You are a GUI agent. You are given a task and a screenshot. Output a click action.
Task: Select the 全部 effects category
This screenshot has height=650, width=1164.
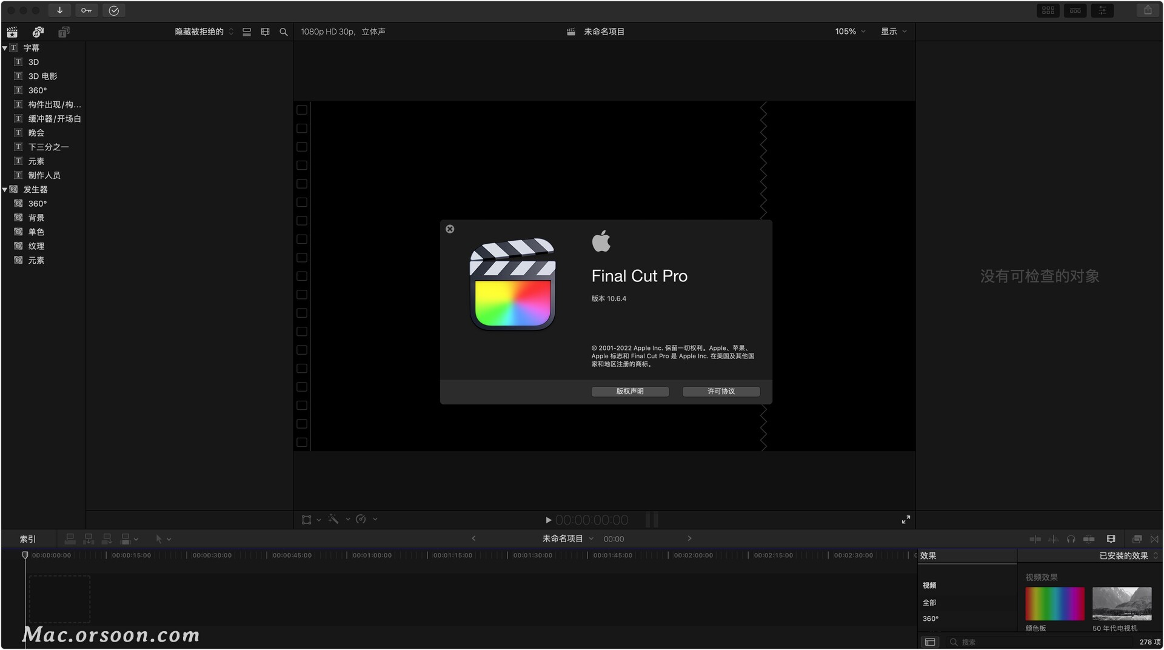(x=929, y=603)
